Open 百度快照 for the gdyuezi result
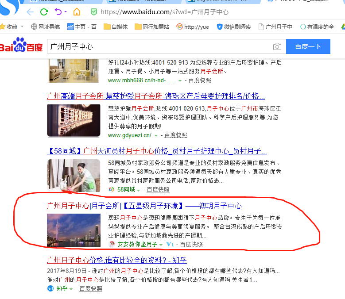 [x=175, y=135]
